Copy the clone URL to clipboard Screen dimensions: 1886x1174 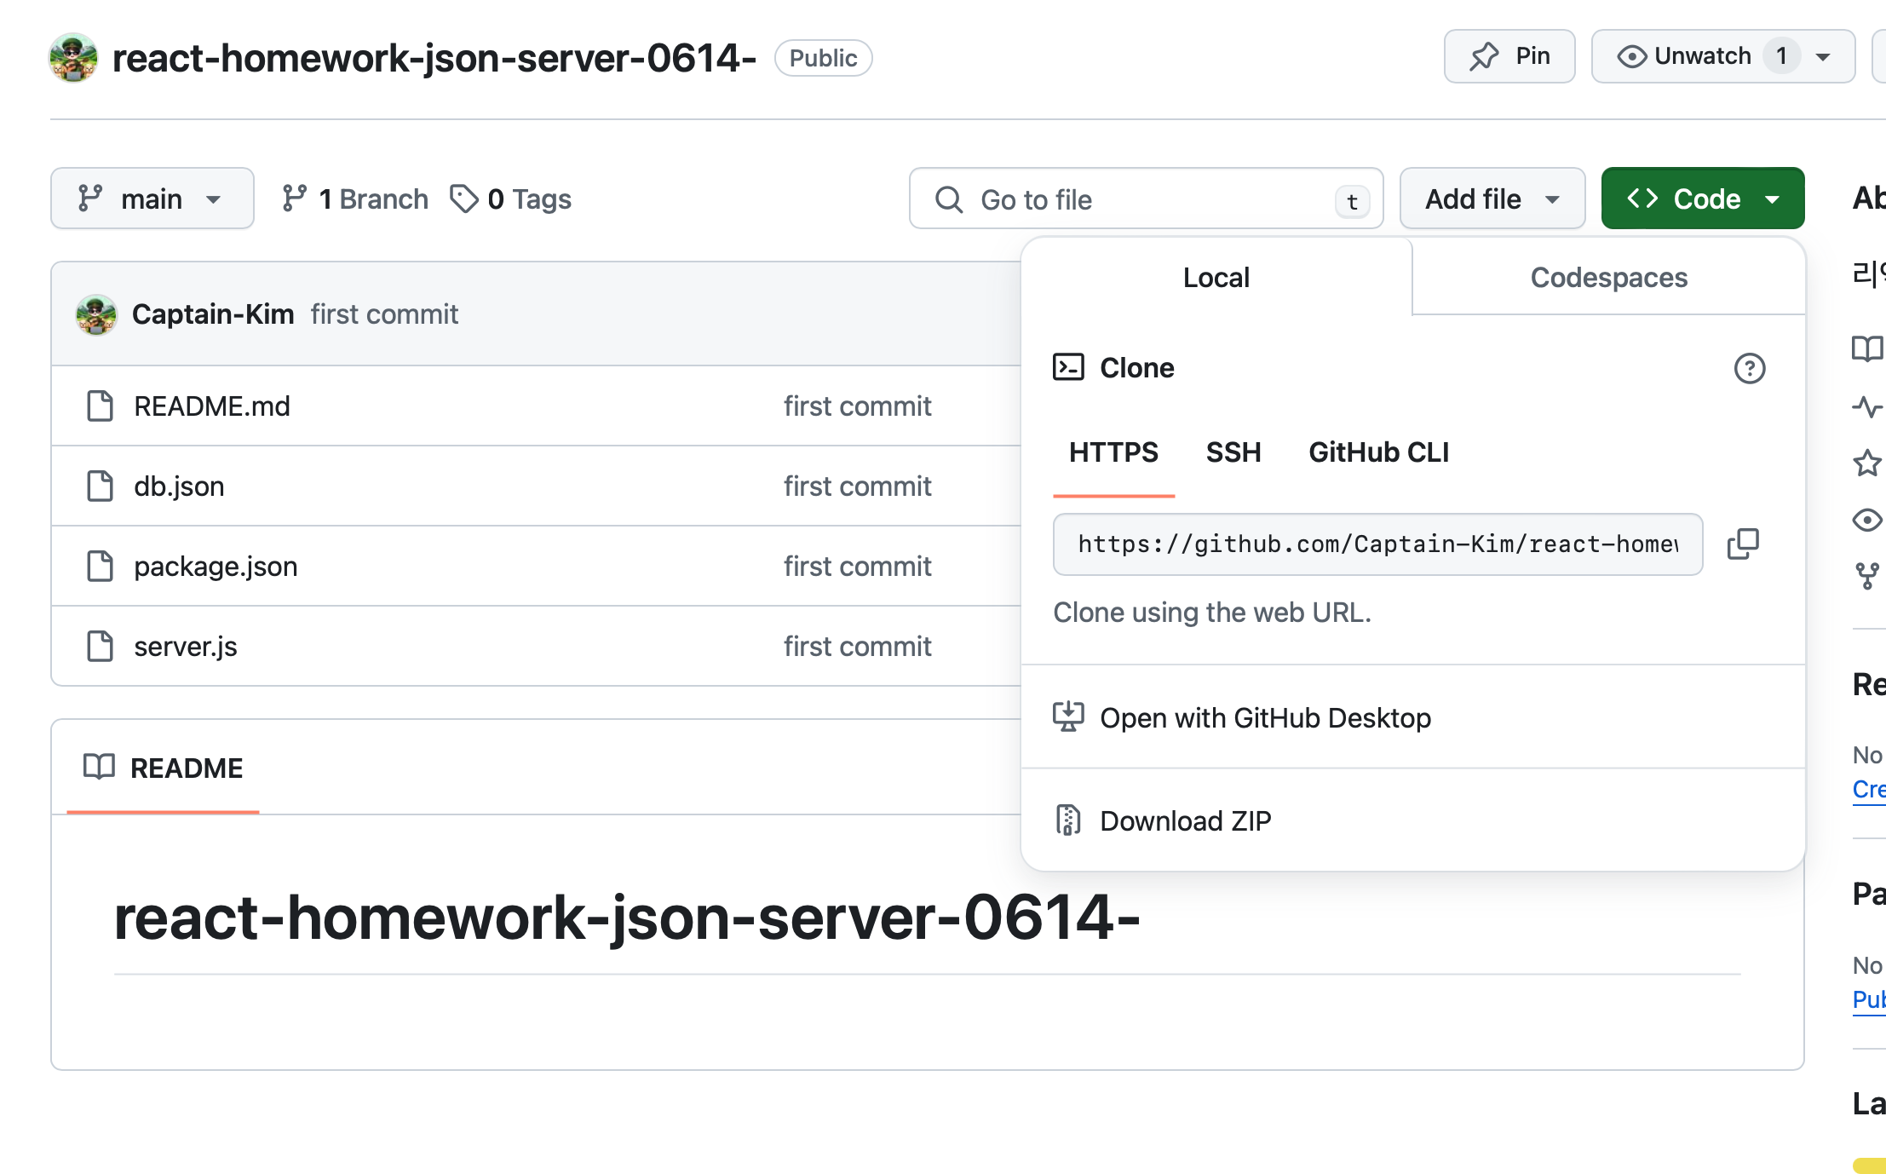coord(1743,544)
